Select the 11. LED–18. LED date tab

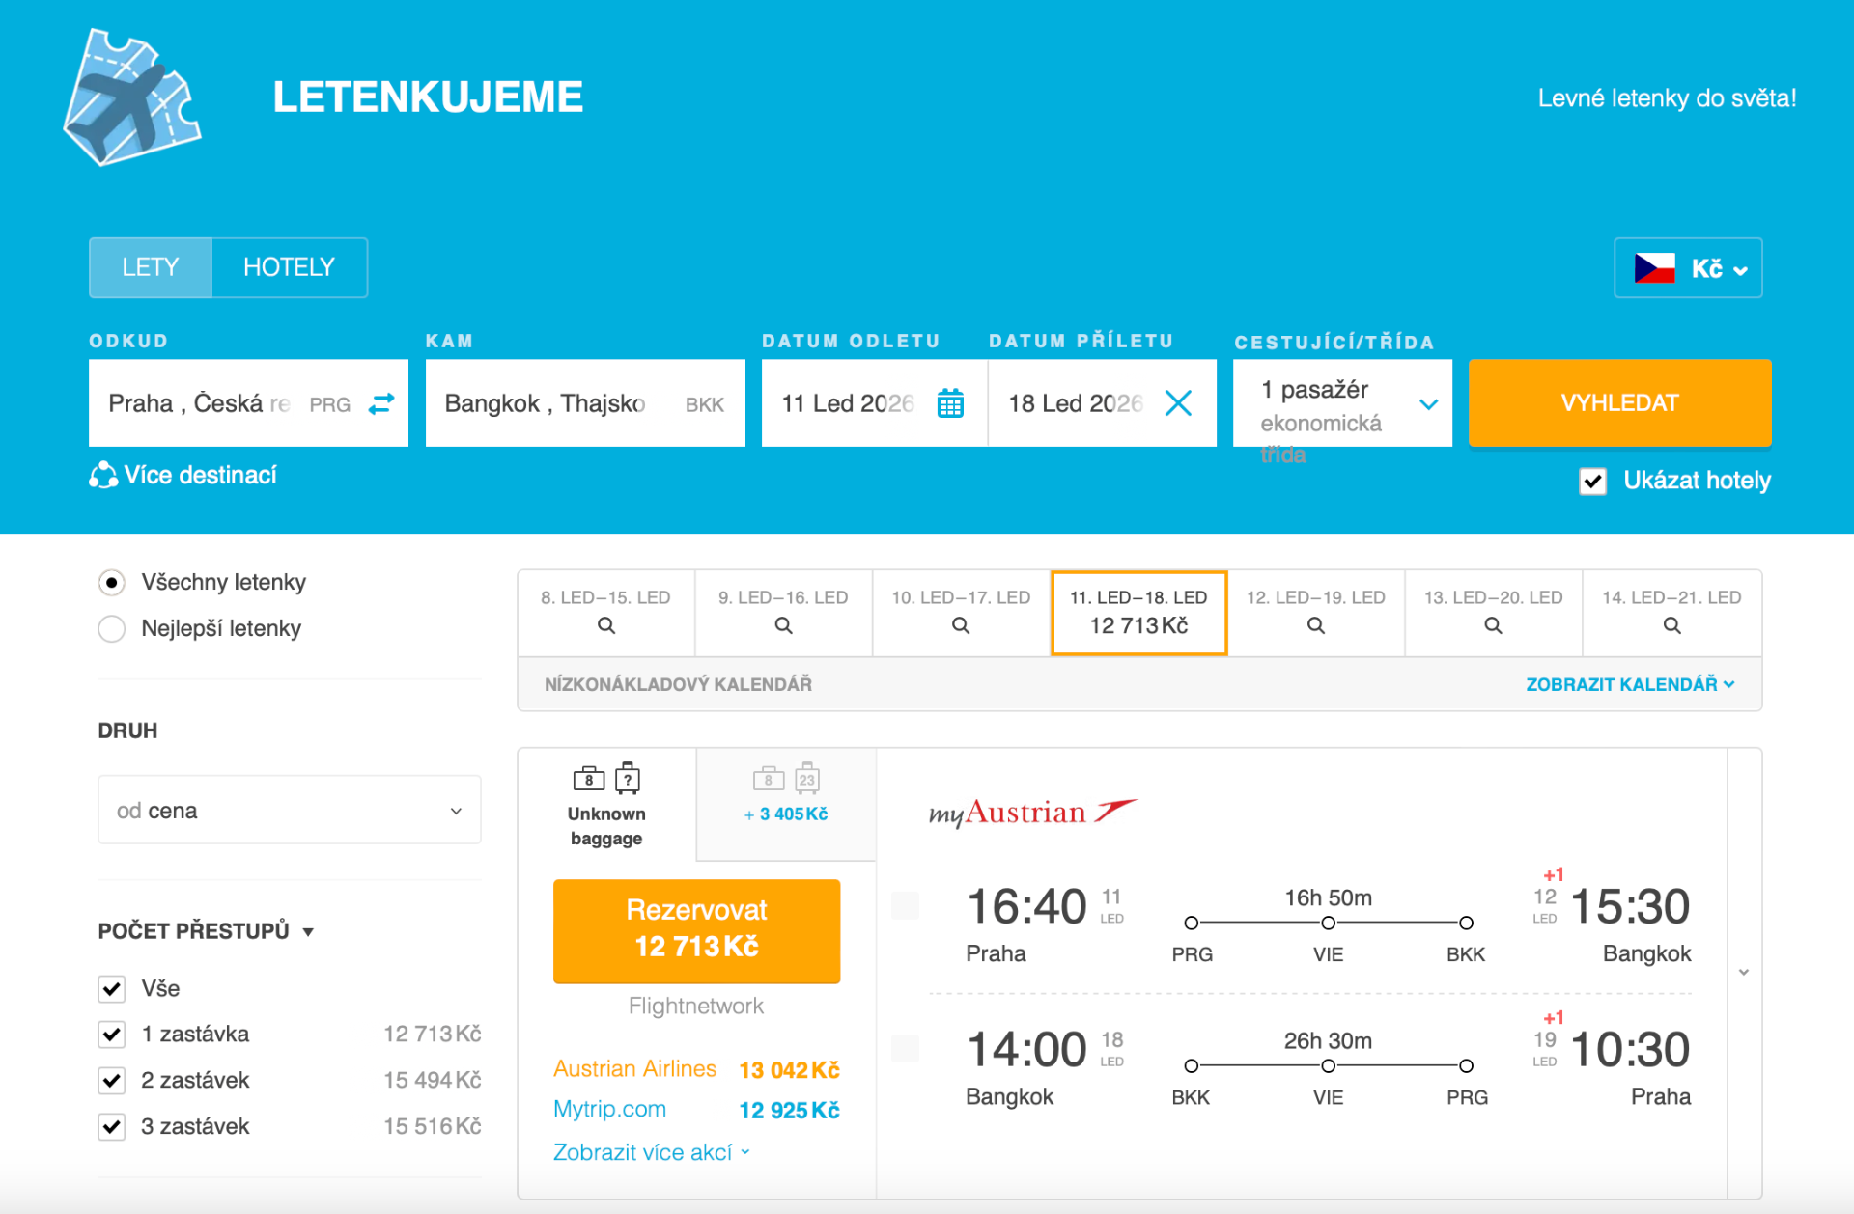[1138, 613]
